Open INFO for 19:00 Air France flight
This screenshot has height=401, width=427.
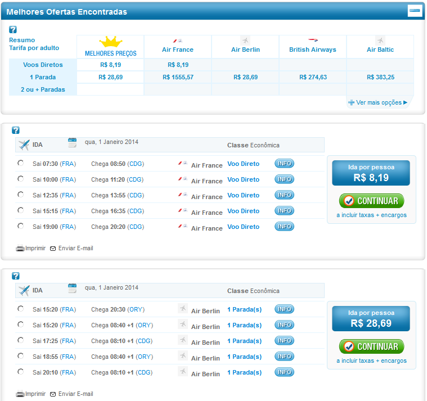point(284,227)
